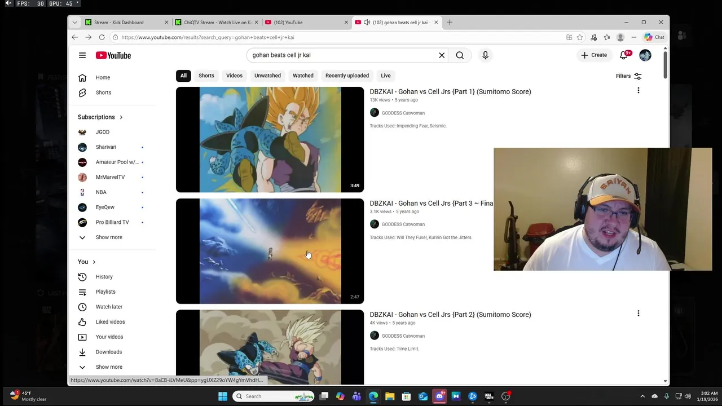Open Gohan vs Cell Jrs Part 2 title
Viewport: 722px width, 406px height.
450,315
